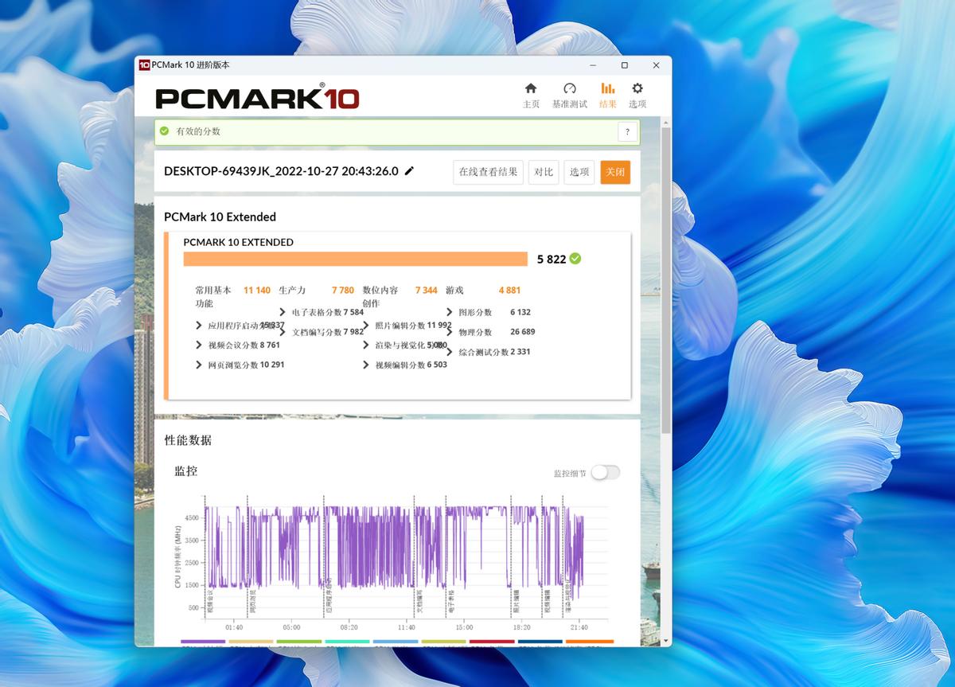The image size is (955, 687).
Task: Expand the 图形分数 row
Action: point(450,312)
